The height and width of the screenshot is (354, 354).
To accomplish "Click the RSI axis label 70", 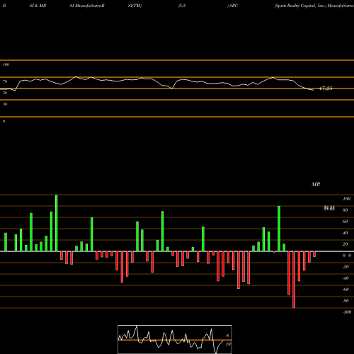I will coord(5,81).
